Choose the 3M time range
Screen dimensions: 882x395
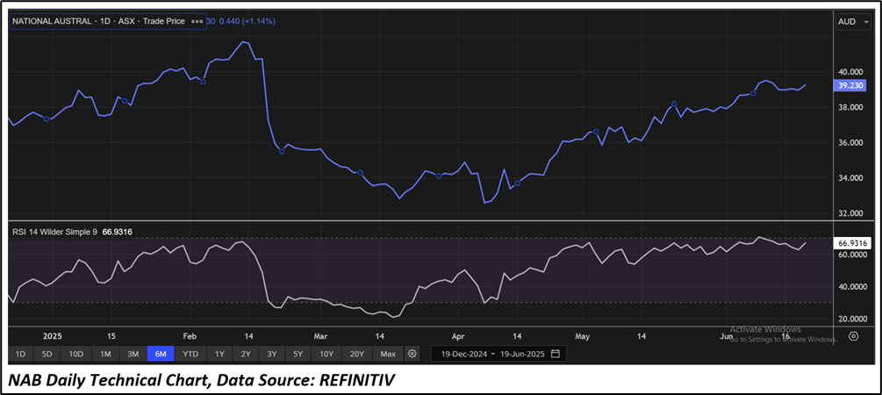133,354
